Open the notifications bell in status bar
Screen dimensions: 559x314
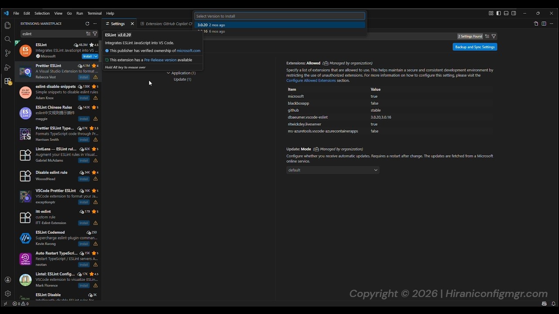(x=553, y=304)
